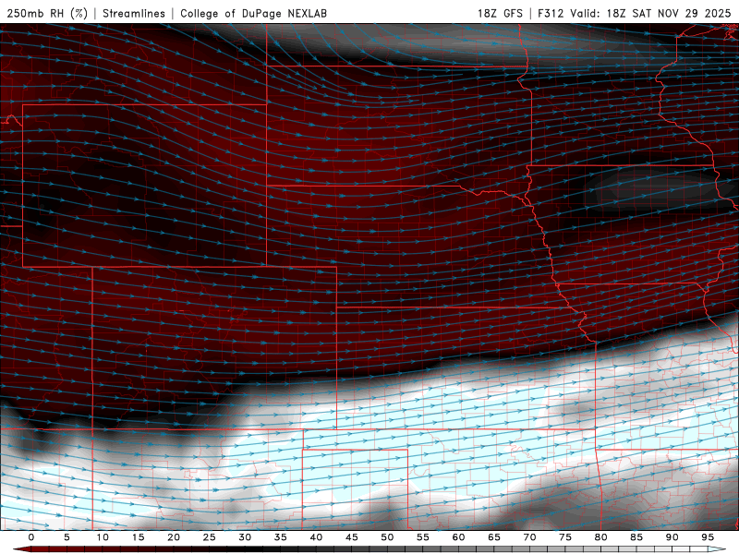Click the "250mb RH (%)" title text
Viewport: 739px width, 554px height.
(x=47, y=13)
